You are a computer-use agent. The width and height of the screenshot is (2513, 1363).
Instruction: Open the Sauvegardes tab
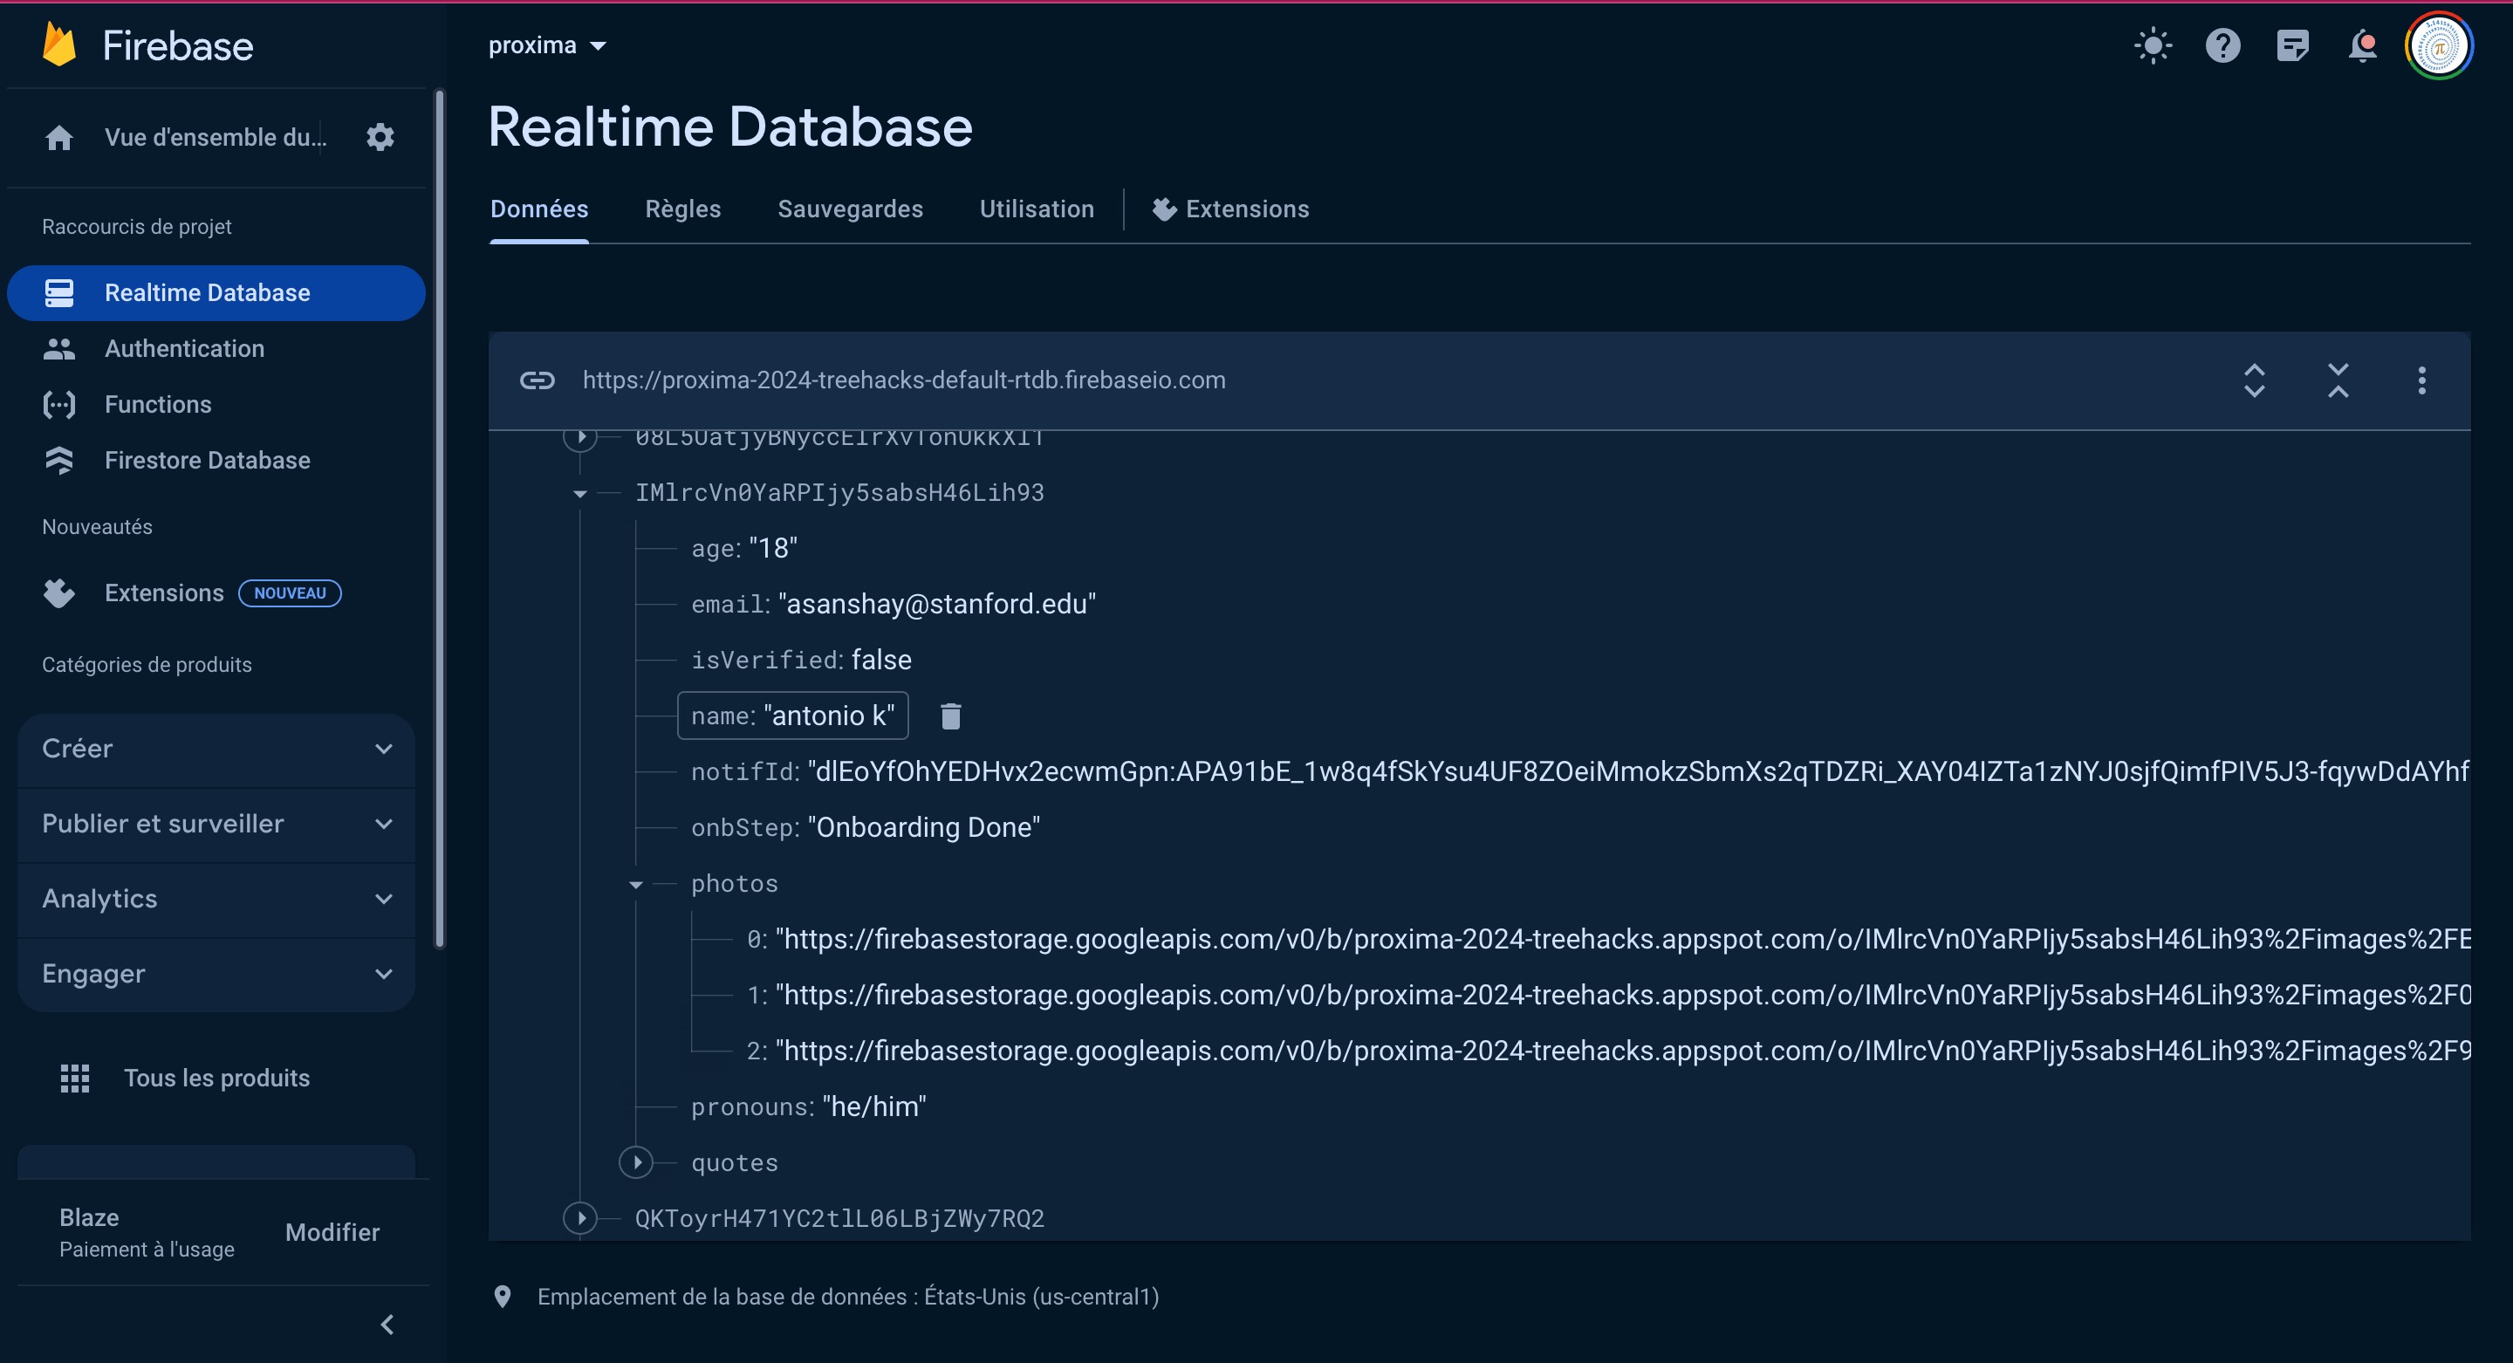(849, 209)
